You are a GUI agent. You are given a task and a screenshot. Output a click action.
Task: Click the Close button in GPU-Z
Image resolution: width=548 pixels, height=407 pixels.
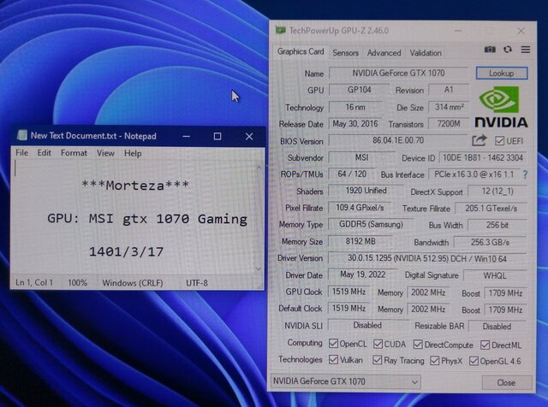[505, 382]
